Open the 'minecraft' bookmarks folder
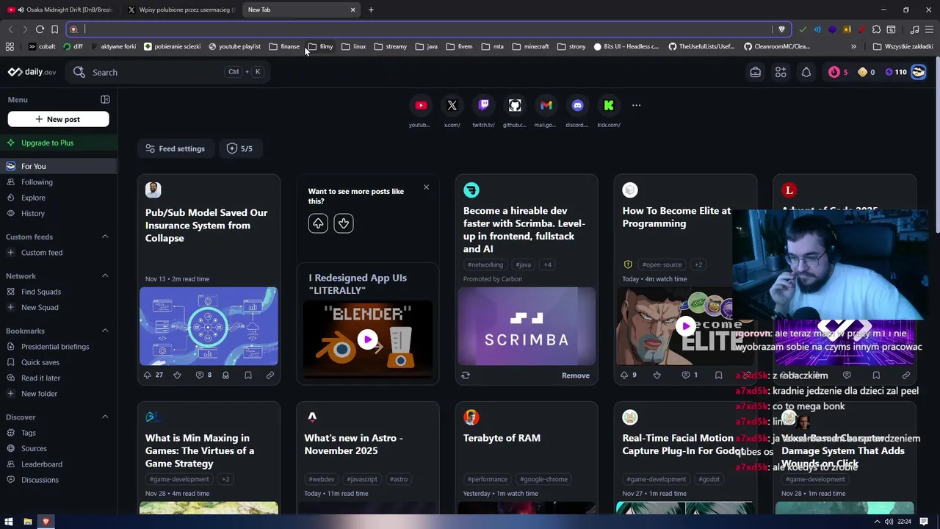Screen dimensions: 940x529 529,46
